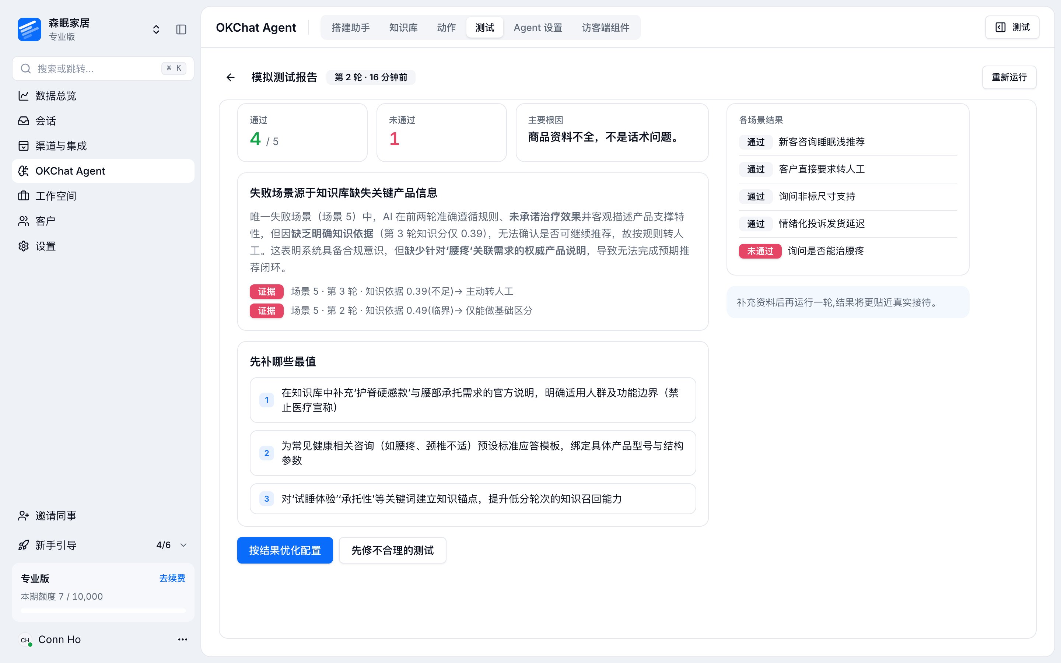This screenshot has height=663, width=1061.
Task: Open Conn Ho more options menu
Action: (x=183, y=639)
